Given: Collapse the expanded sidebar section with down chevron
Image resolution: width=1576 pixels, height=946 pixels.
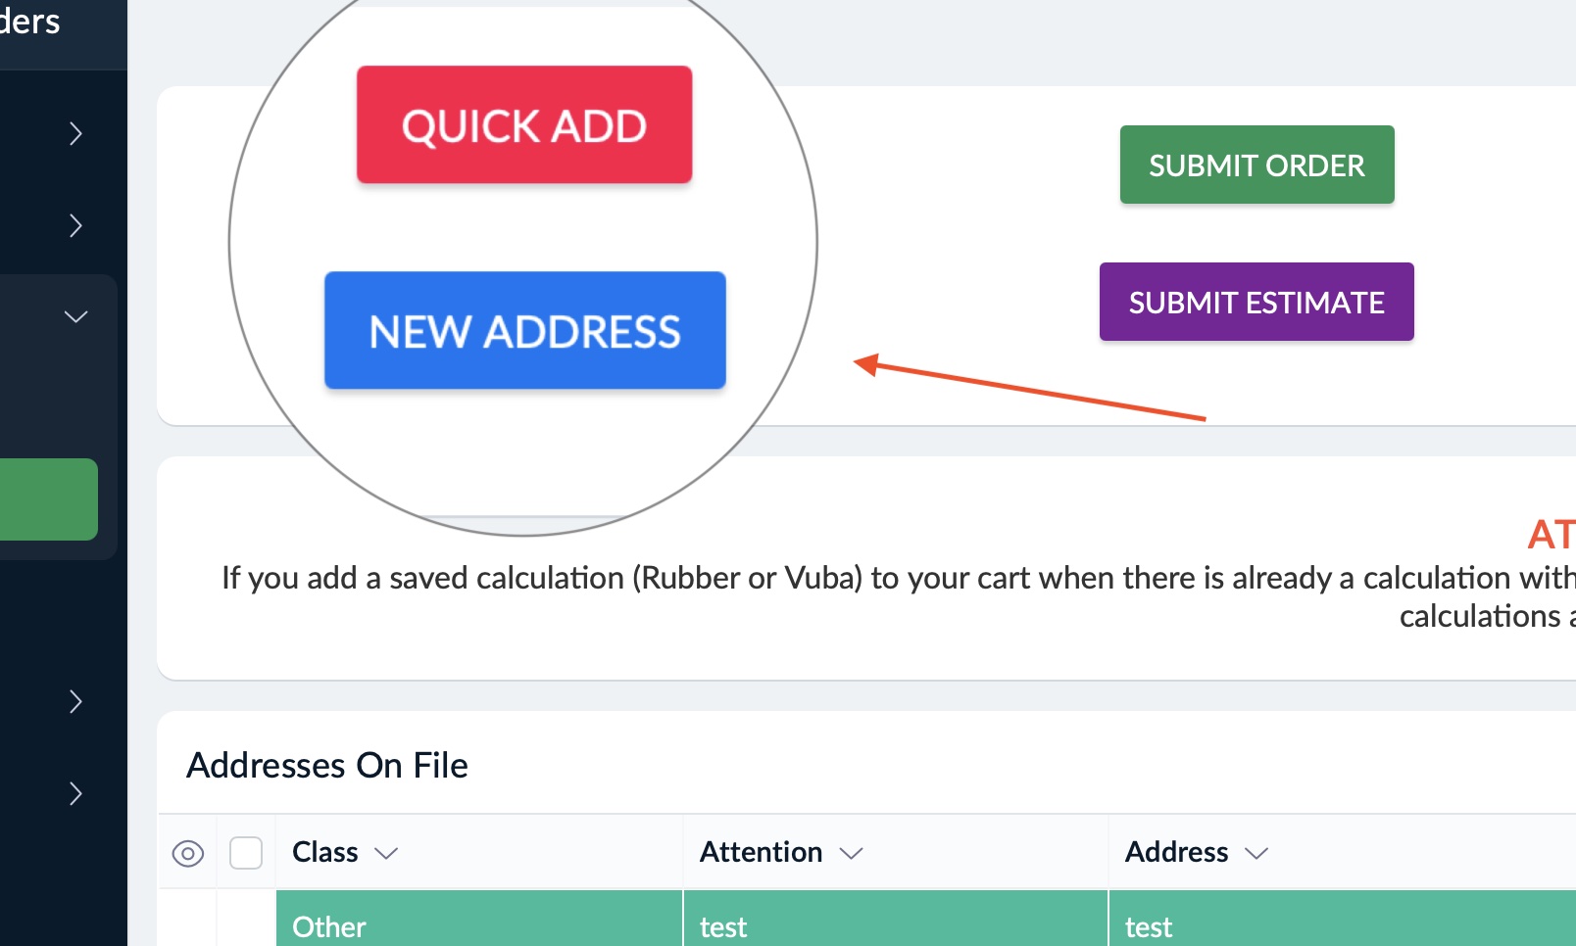Looking at the screenshot, I should 75,316.
